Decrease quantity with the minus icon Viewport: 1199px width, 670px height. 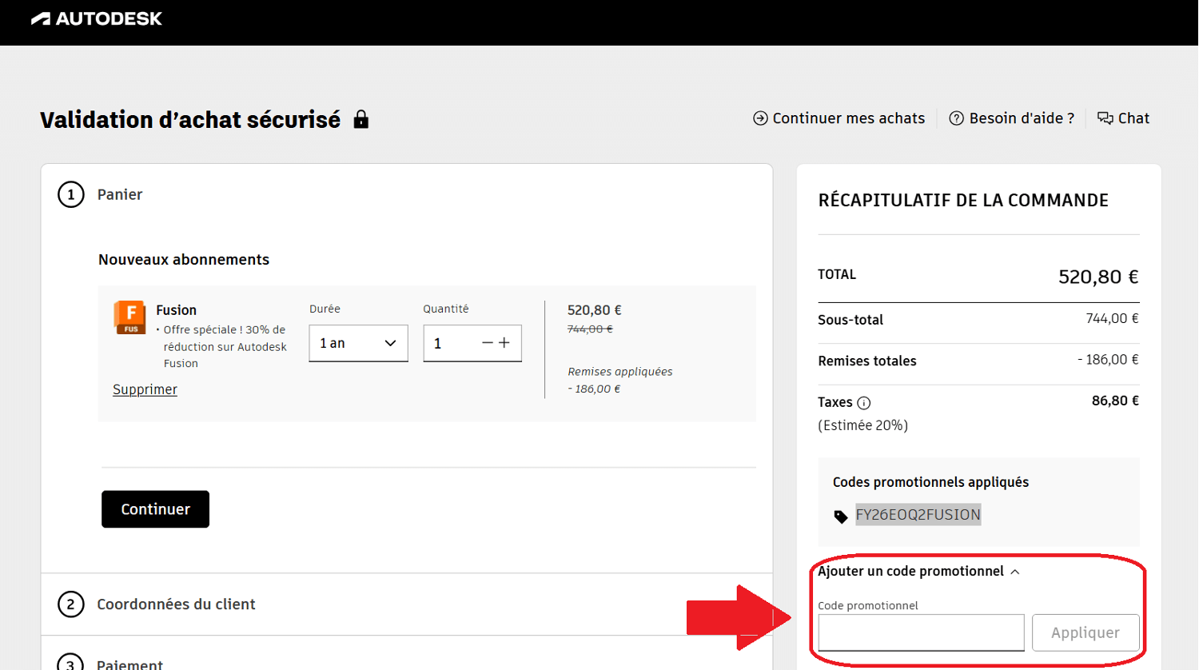click(x=487, y=343)
